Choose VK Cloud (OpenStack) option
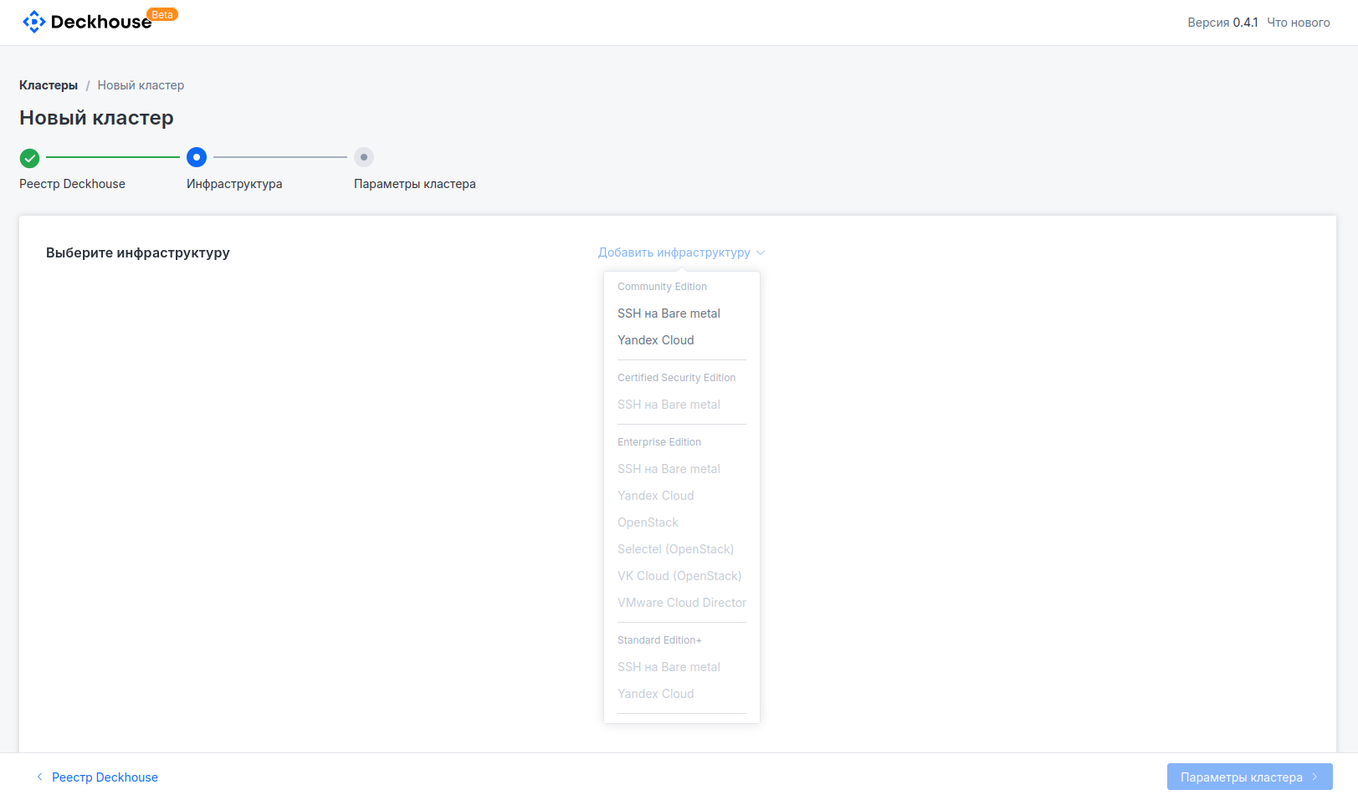This screenshot has width=1358, height=800. click(679, 576)
